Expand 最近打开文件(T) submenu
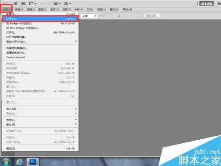Viewport: 221px width, 166px height. (x=40, y=42)
